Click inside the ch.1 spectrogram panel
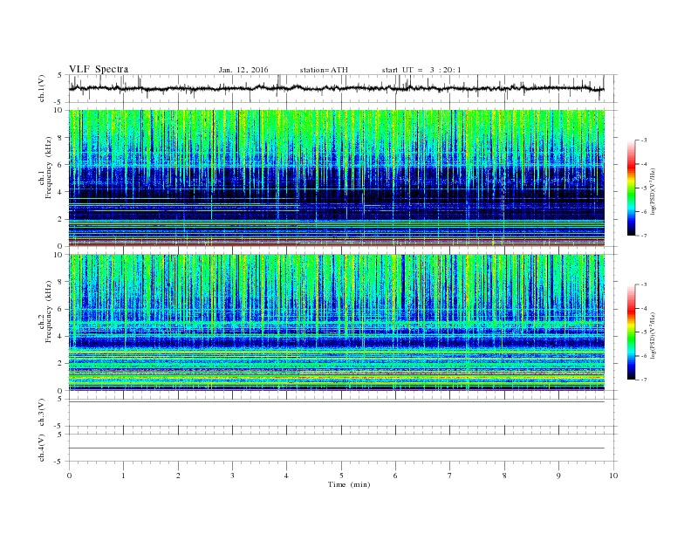 tap(337, 178)
